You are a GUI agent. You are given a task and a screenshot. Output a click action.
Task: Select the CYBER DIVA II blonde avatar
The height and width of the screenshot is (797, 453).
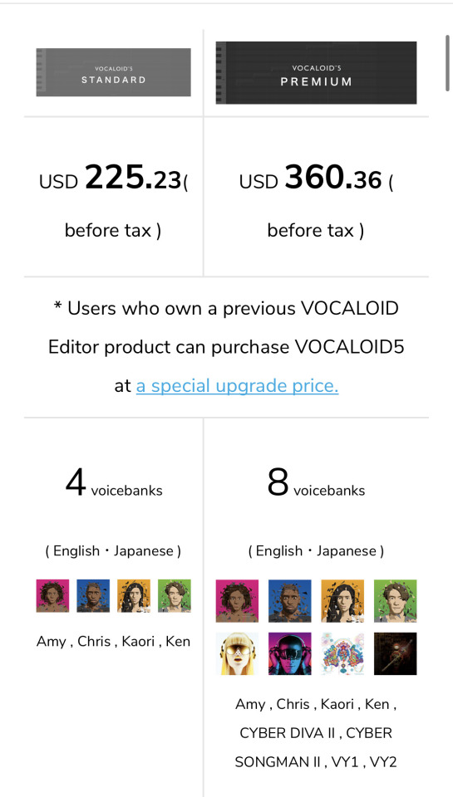pos(237,653)
